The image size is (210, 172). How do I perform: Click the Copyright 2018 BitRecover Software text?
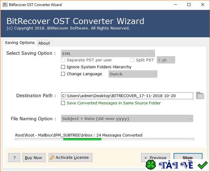[68, 28]
